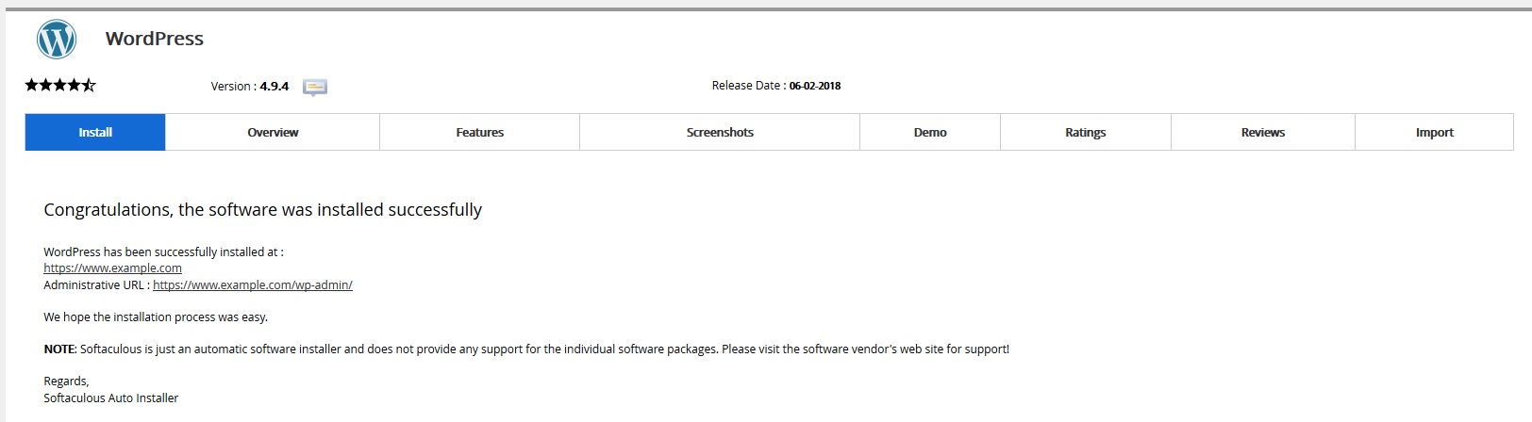This screenshot has height=422, width=1532.
Task: Open the Ratings tab
Action: click(x=1086, y=132)
